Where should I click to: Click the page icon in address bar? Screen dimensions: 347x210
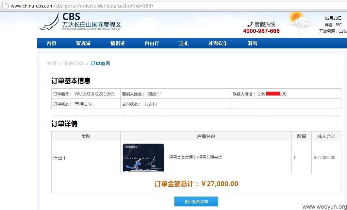pos(7,6)
